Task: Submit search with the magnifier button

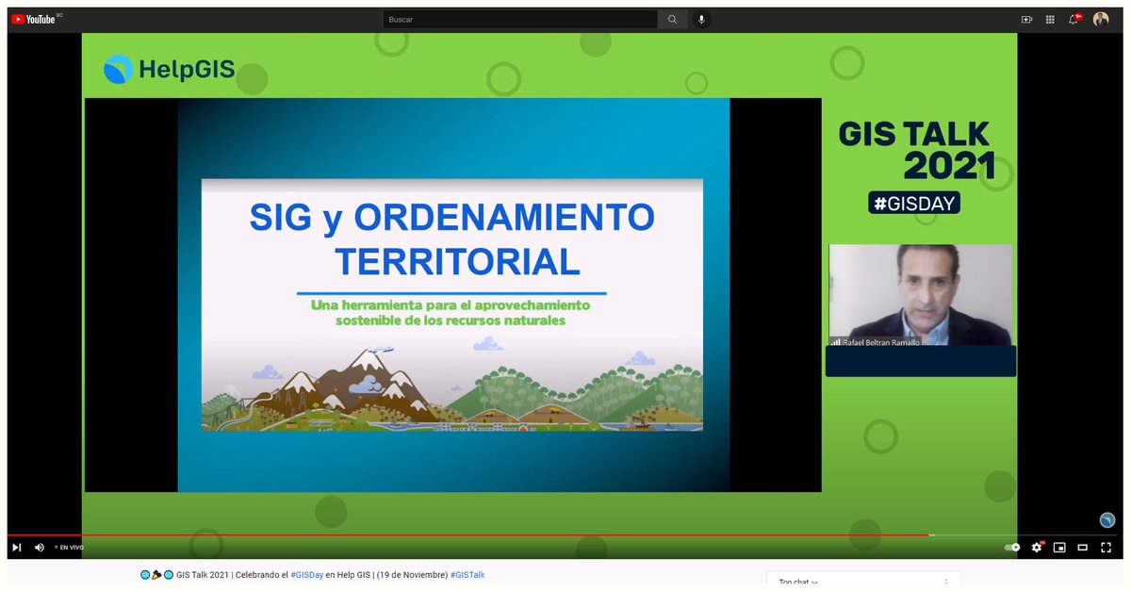Action: coord(672,19)
